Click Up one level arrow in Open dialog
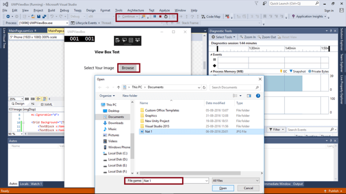This screenshot has height=194, width=346. point(119,87)
